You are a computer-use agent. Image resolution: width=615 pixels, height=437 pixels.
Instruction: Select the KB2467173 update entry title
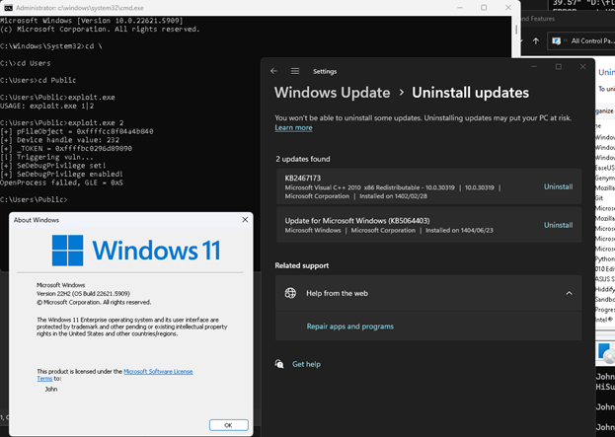pos(303,178)
